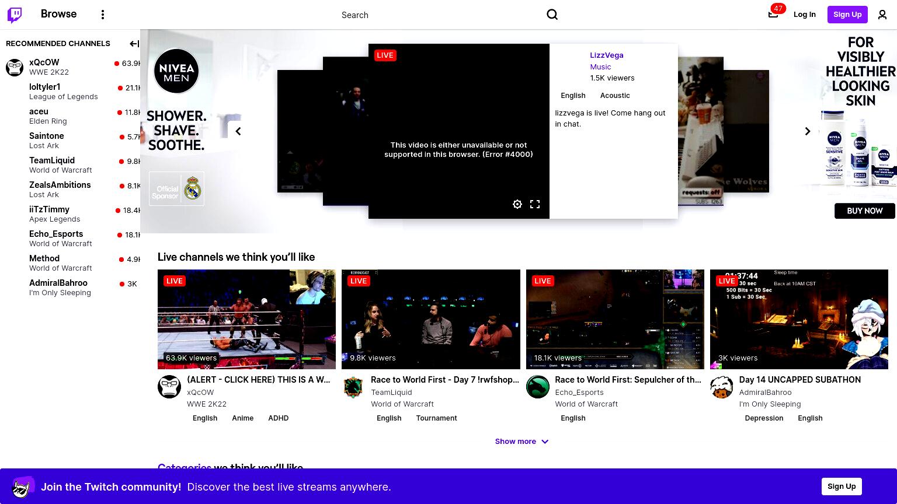Open '(ALERT - CLICK HERE)' stream title

259,380
